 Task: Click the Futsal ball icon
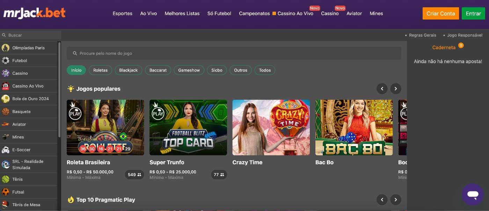coord(6,192)
